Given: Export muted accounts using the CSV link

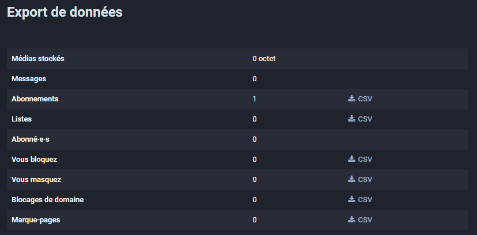Looking at the screenshot, I should coord(365,179).
